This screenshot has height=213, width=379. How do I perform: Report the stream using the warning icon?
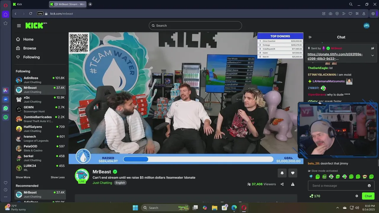click(x=293, y=184)
